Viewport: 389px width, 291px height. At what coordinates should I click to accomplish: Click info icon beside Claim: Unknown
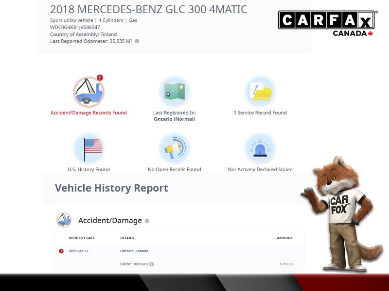152,264
